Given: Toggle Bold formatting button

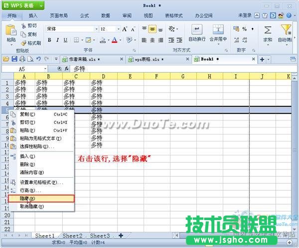Looking at the screenshot, I should pos(50,40).
